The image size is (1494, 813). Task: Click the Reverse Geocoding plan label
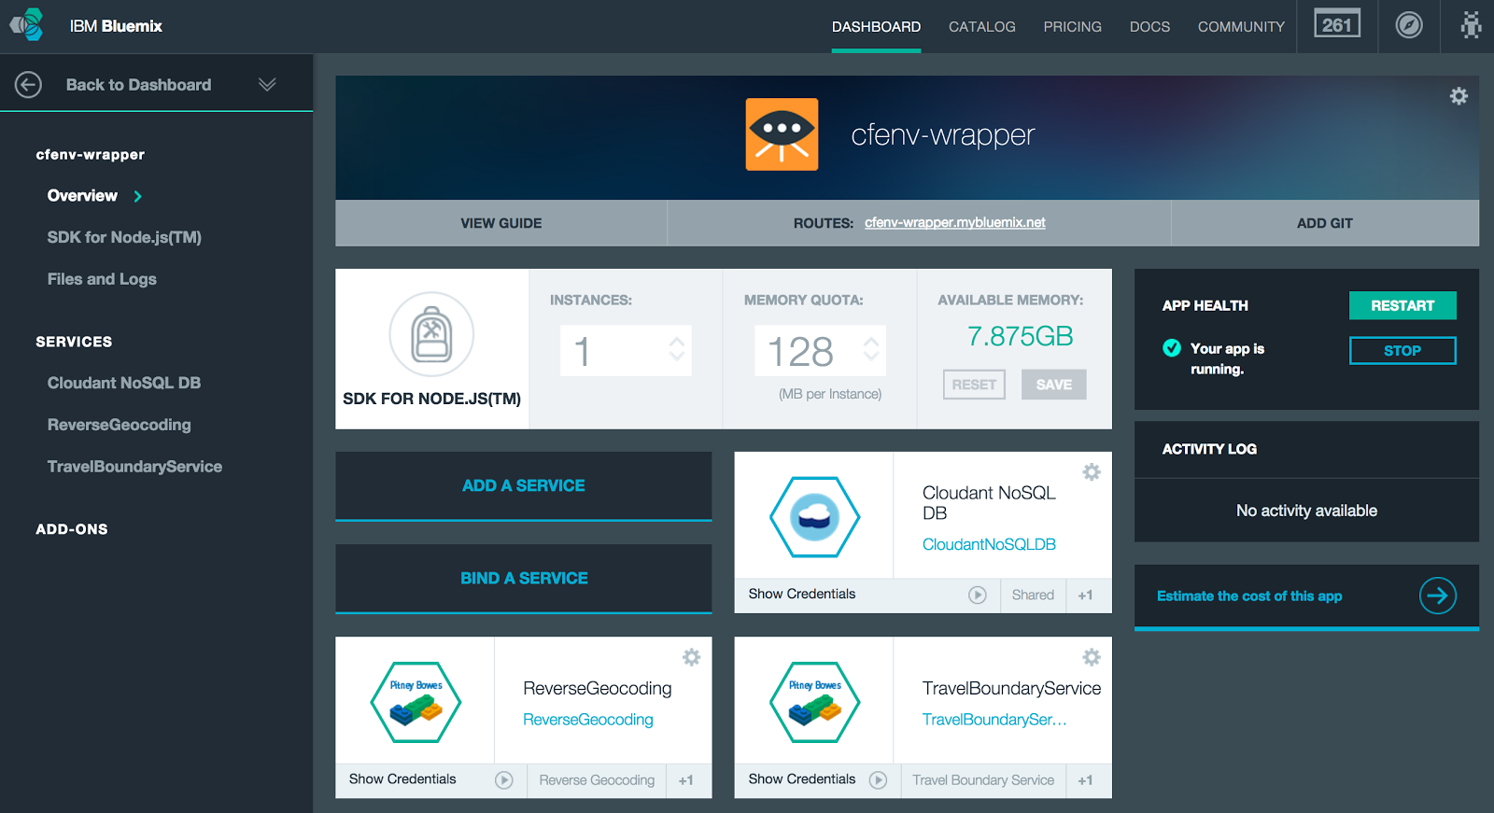point(597,780)
